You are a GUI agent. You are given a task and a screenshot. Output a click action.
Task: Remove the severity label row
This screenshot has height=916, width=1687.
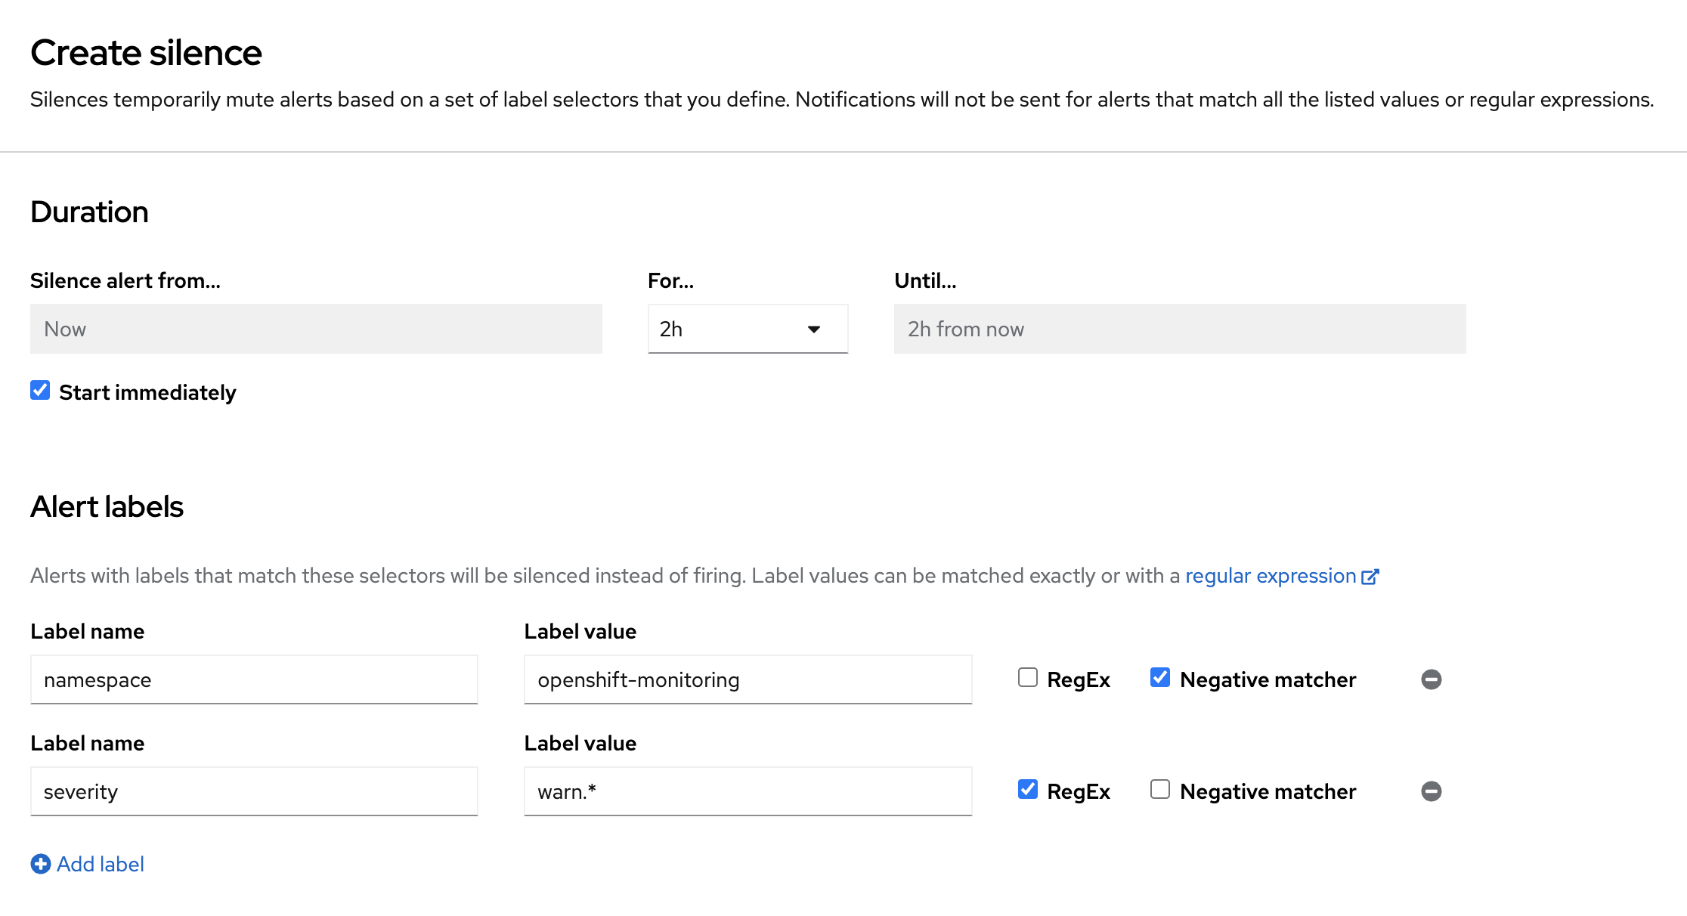[x=1431, y=791]
